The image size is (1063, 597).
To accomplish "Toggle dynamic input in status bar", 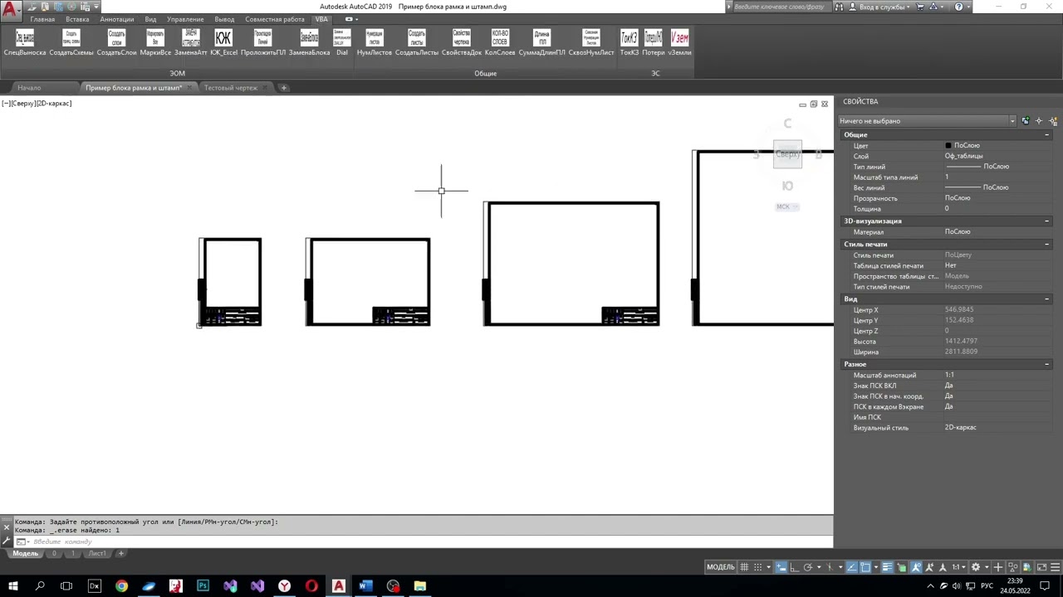I will pos(781,567).
